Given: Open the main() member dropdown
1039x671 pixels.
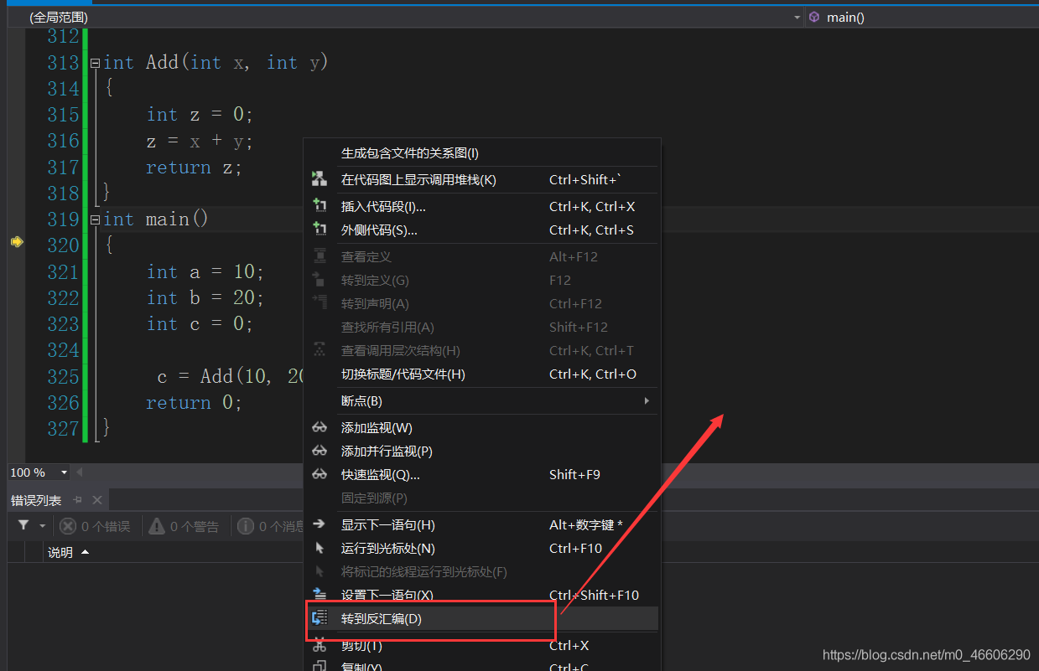Looking at the screenshot, I should [922, 17].
